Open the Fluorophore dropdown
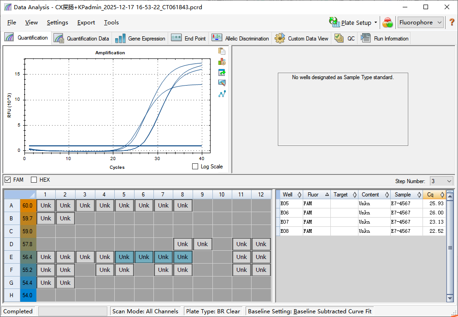The height and width of the screenshot is (317, 458). click(420, 23)
